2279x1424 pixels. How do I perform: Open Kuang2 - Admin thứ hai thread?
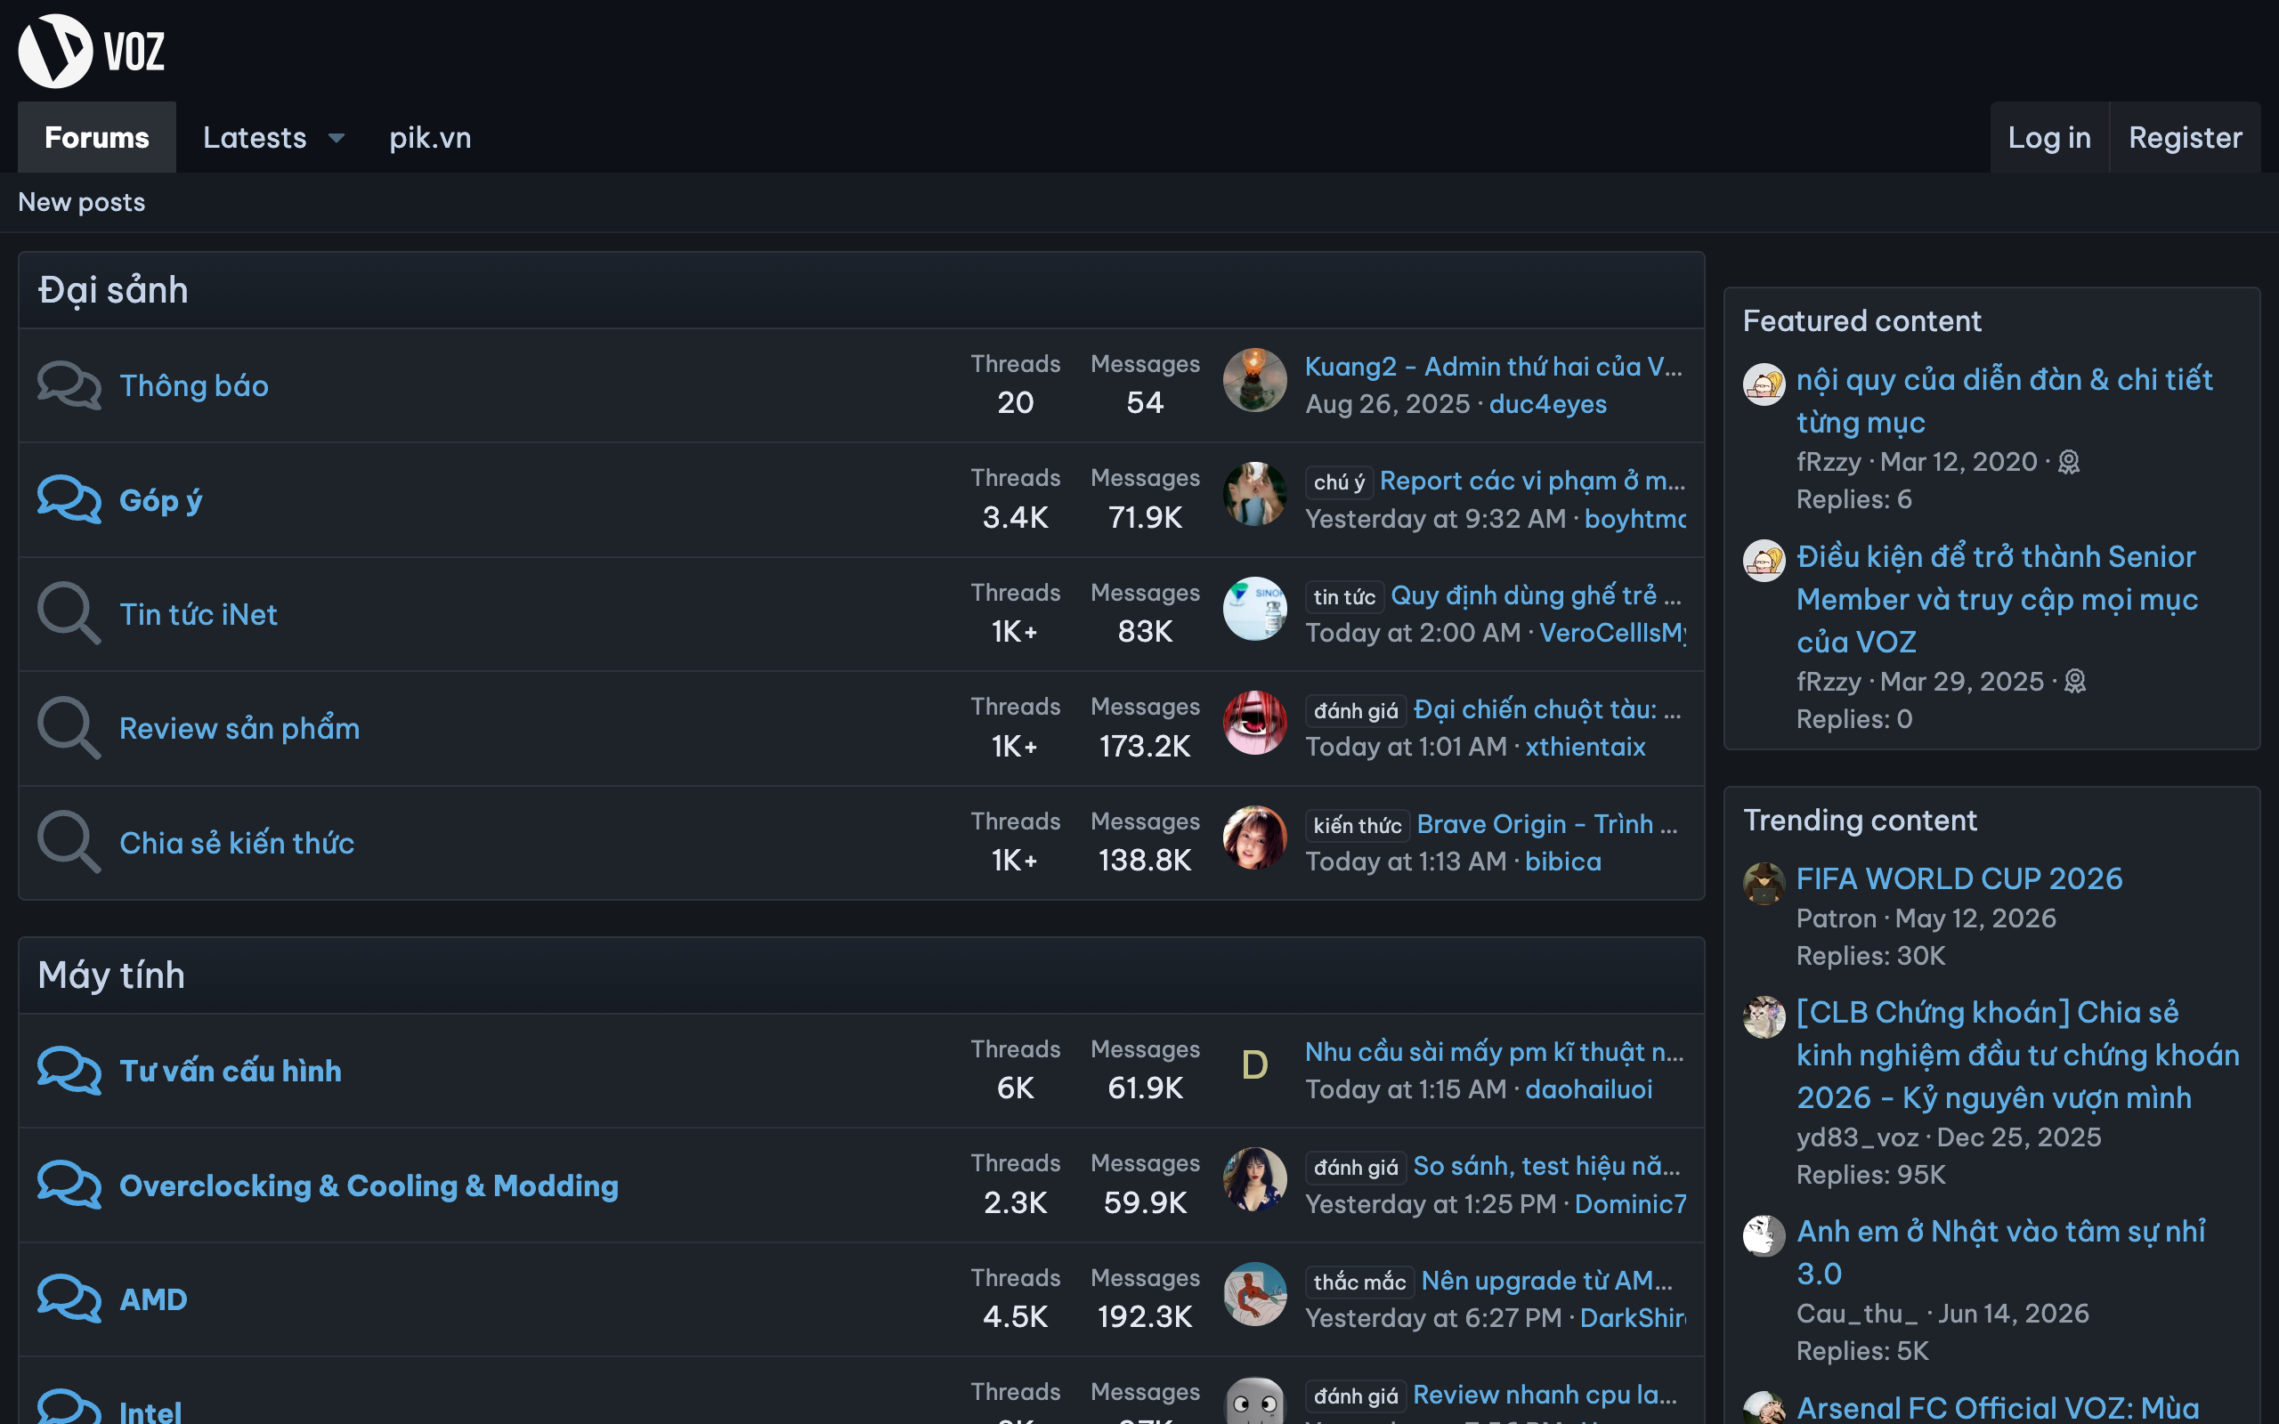click(1494, 367)
